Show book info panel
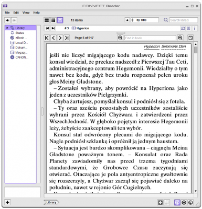The width and height of the screenshot is (202, 209). 195,28
